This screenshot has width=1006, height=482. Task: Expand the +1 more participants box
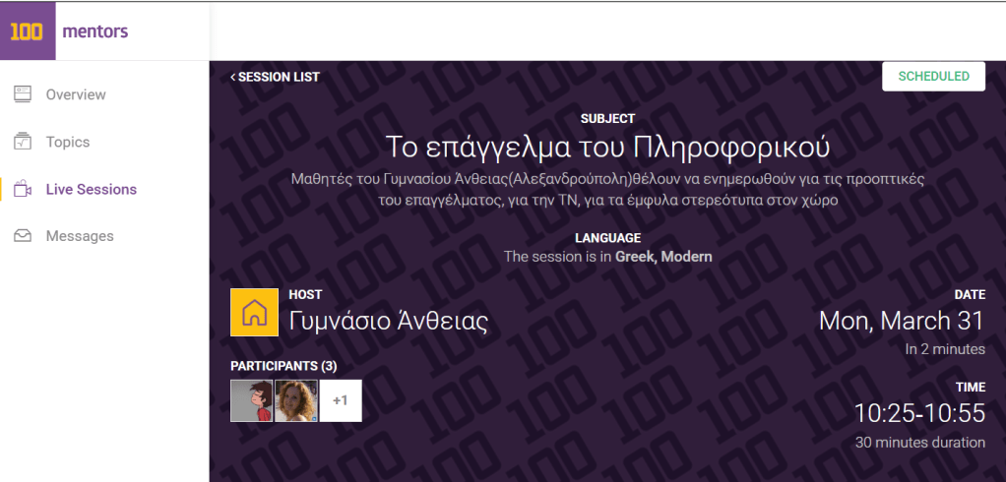coord(341,400)
